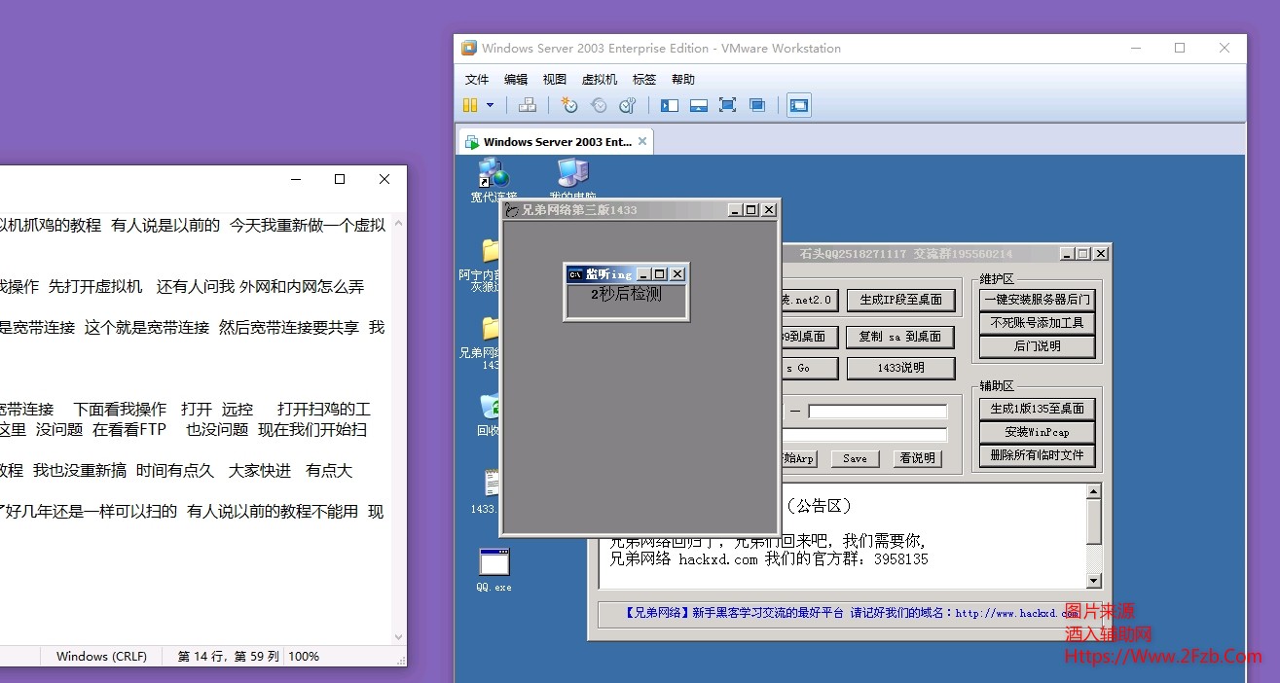Select the 回收站 recycle bin icon
The image size is (1280, 683).
pyautogui.click(x=487, y=413)
